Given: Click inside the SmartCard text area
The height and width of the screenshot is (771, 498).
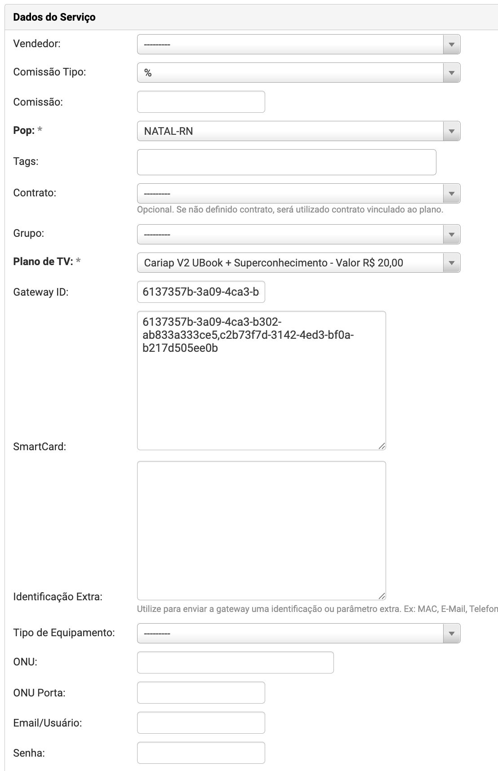Looking at the screenshot, I should click(x=261, y=381).
